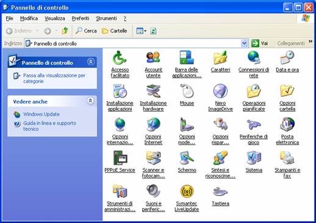
Task: Click the forward navigation arrow button
Action: [x=48, y=31]
